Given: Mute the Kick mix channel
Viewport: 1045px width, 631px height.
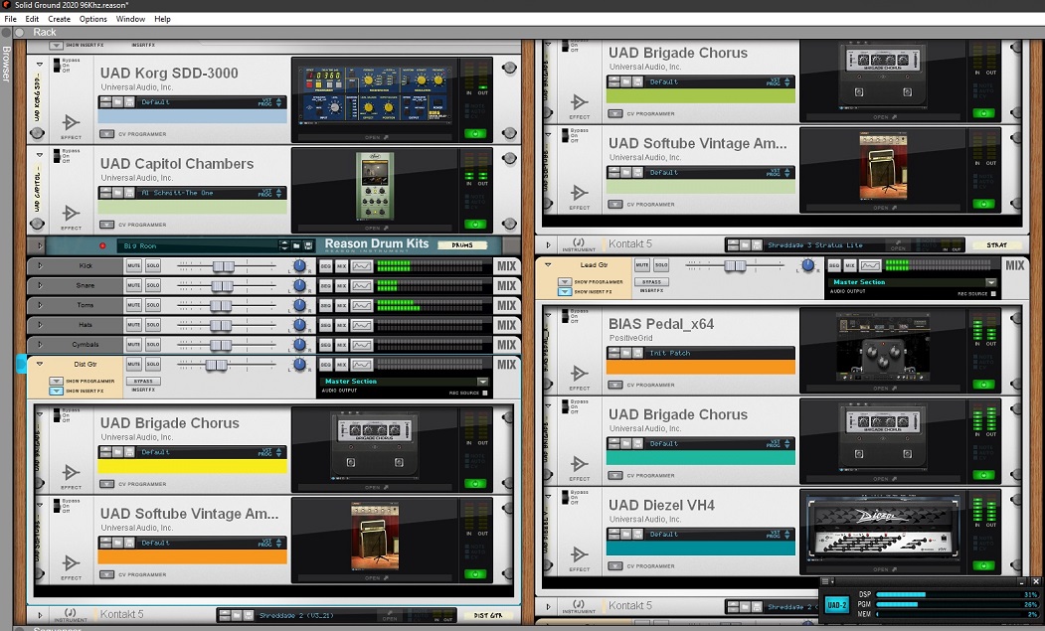Looking at the screenshot, I should [x=133, y=266].
